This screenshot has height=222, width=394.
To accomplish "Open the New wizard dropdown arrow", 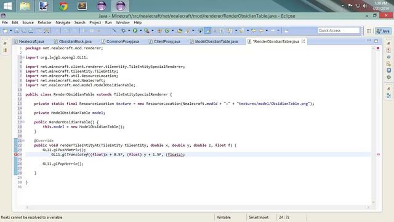I will 11,31.
